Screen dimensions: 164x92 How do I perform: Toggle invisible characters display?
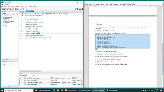[64, 14]
